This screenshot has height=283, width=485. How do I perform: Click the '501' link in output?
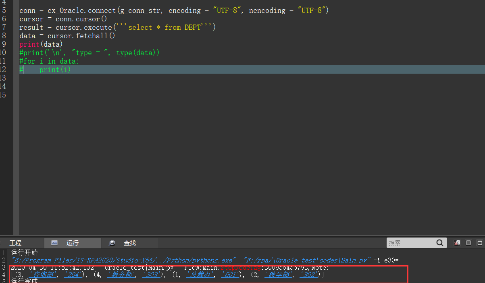coord(230,275)
